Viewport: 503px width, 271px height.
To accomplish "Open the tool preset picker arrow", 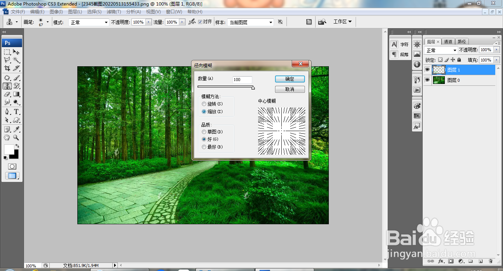I will point(17,22).
